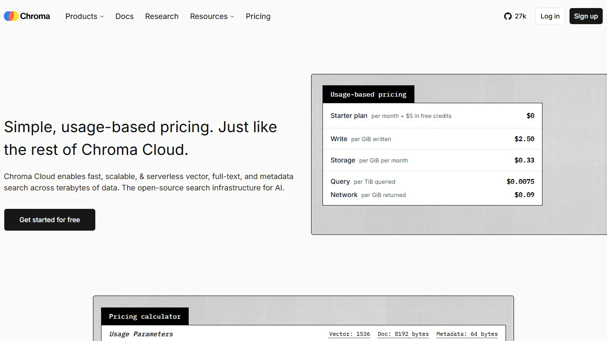Click the Chroma Cloud description paragraph
The image size is (607, 341).
tap(148, 182)
